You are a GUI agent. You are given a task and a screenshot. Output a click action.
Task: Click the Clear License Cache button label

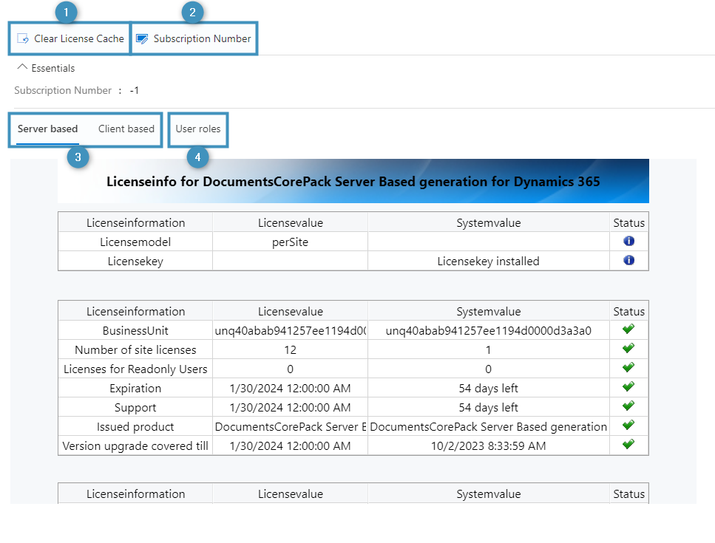tap(79, 38)
